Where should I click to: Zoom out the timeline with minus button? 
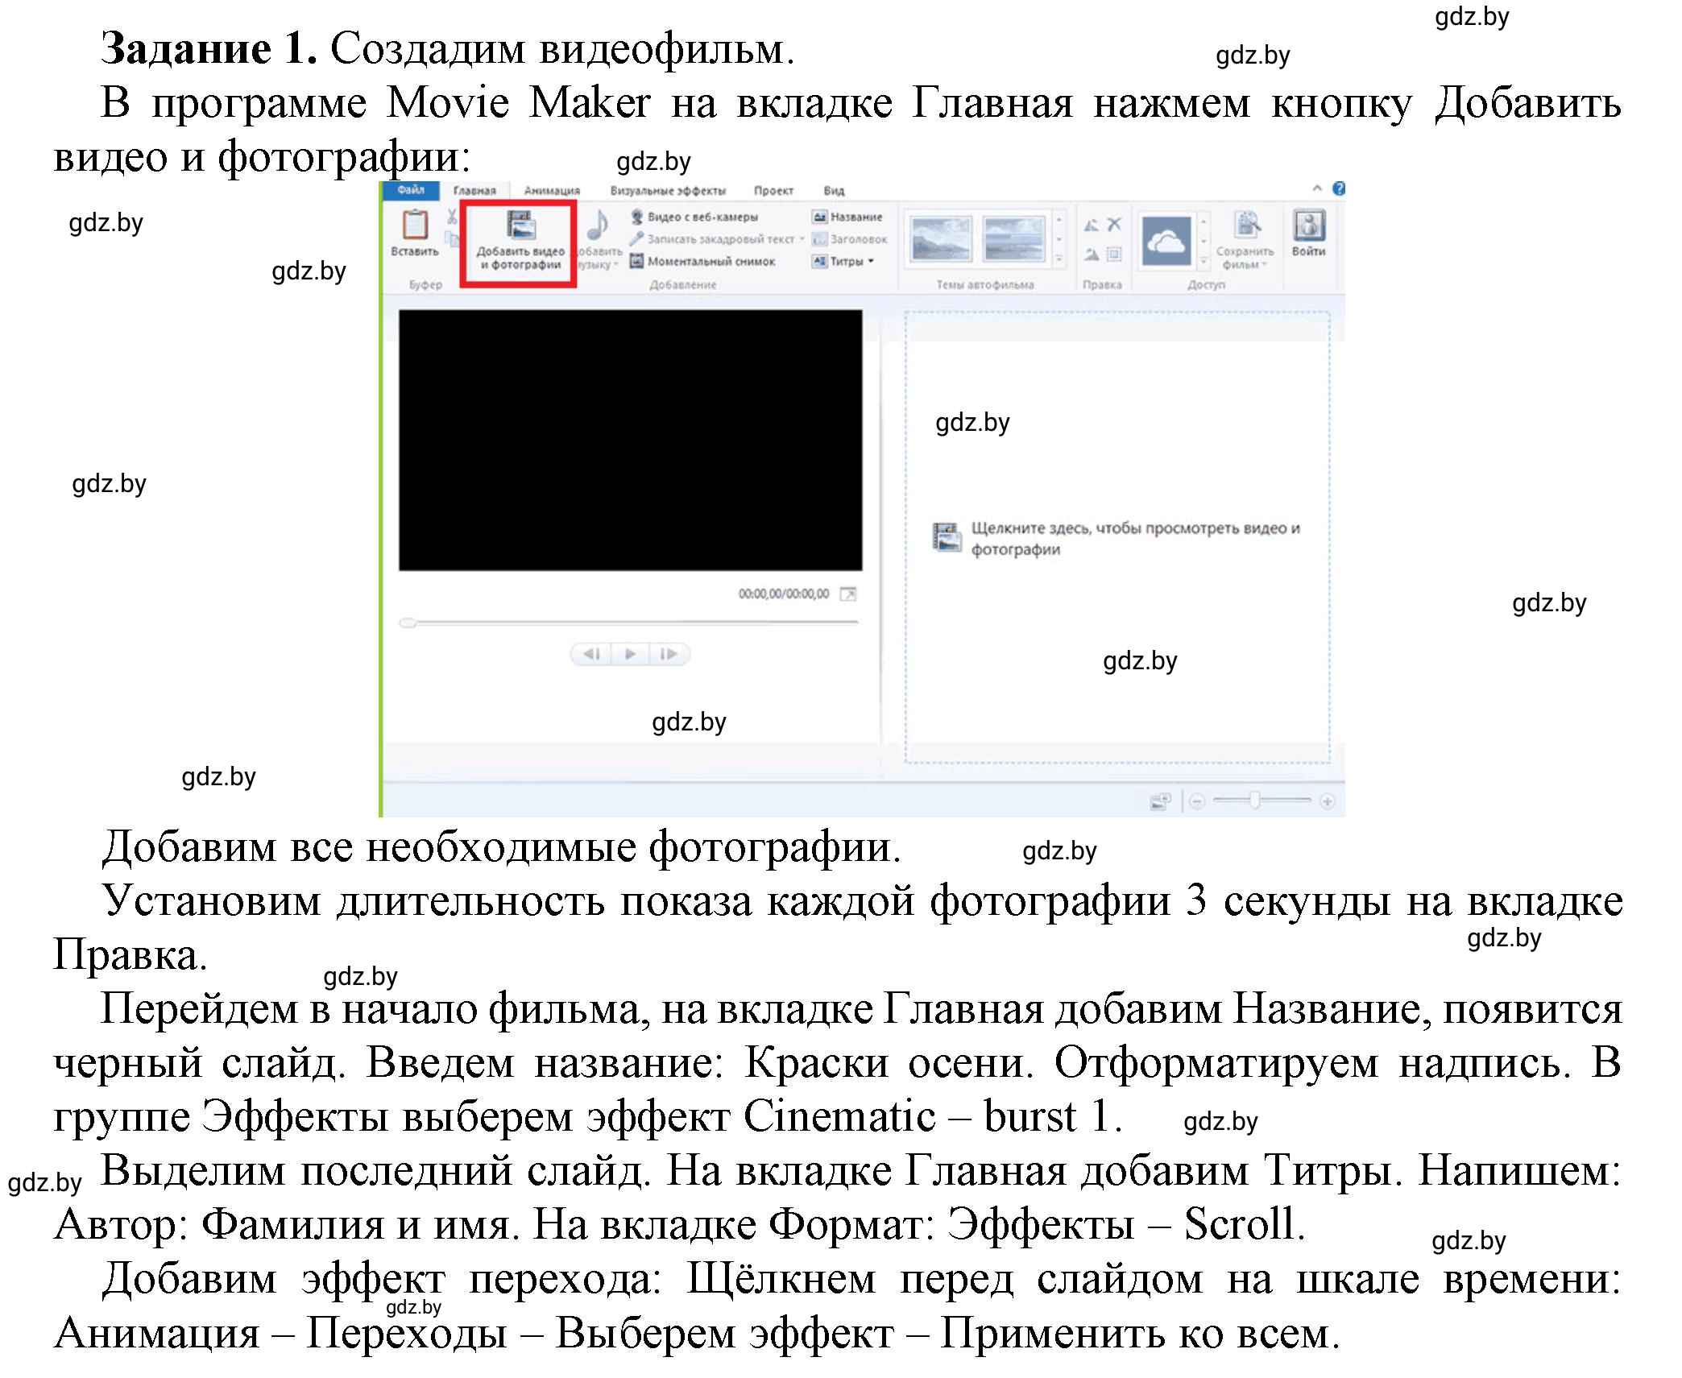pyautogui.click(x=1197, y=801)
